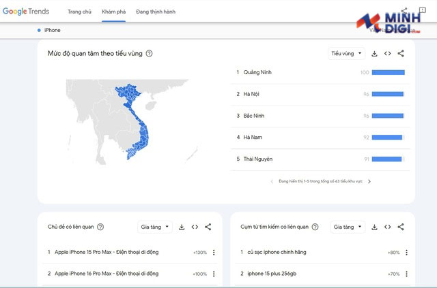Open more options for iphone 15 plus 256gb
This screenshot has height=288, width=437.
(x=407, y=274)
